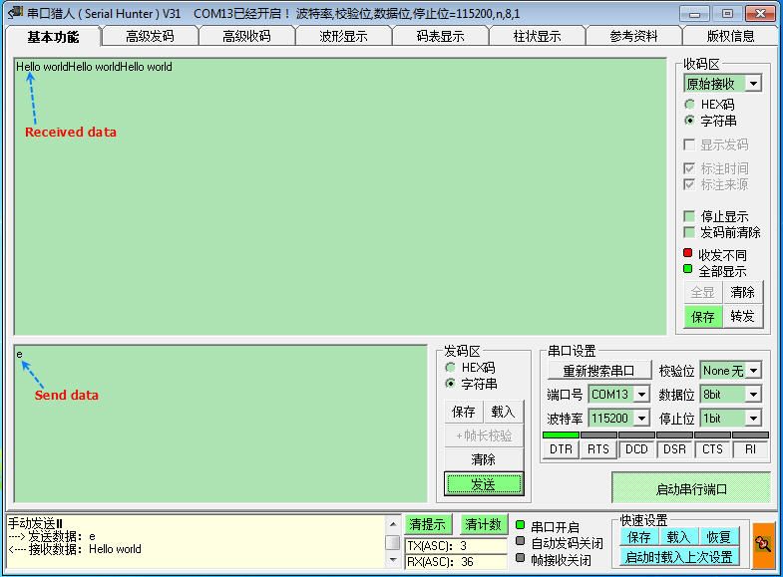This screenshot has height=577, width=783.
Task: Click the 启动时载入上次设置 button
Action: pyautogui.click(x=679, y=556)
